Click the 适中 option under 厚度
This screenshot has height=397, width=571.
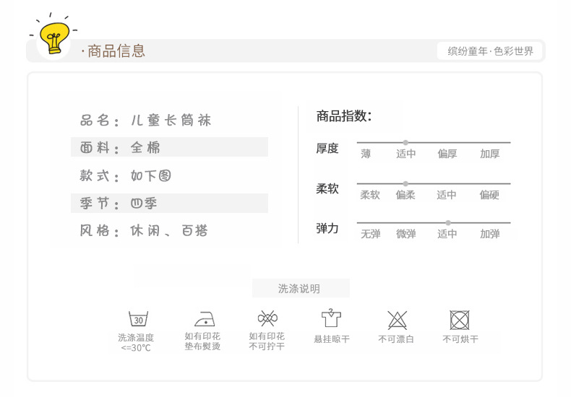point(406,154)
